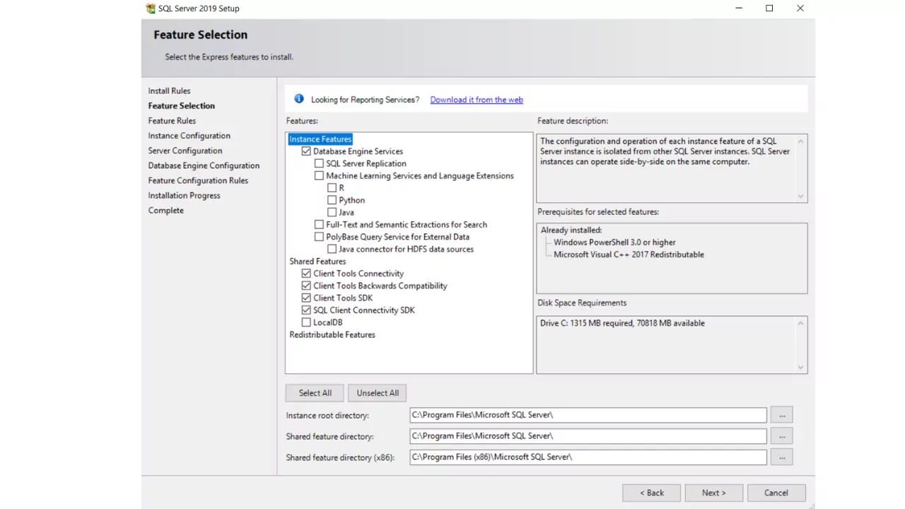Select Feature Configuration Rules step in sidebar

(198, 180)
